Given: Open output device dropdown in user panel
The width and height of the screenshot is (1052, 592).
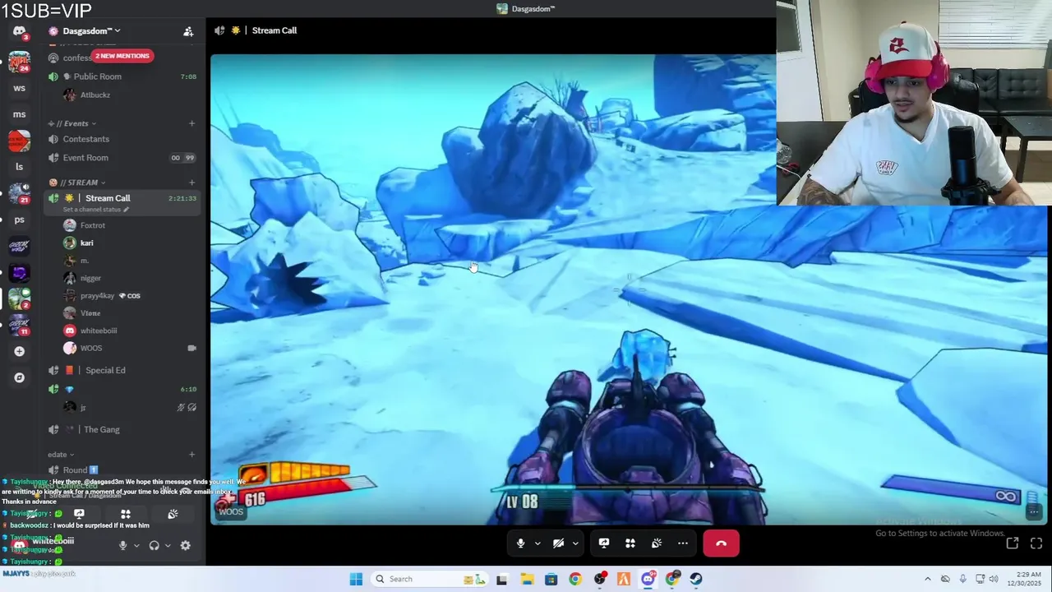Looking at the screenshot, I should 168,545.
